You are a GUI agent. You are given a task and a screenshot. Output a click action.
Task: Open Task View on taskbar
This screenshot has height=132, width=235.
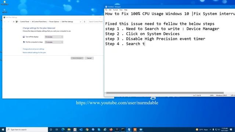click(x=57, y=129)
